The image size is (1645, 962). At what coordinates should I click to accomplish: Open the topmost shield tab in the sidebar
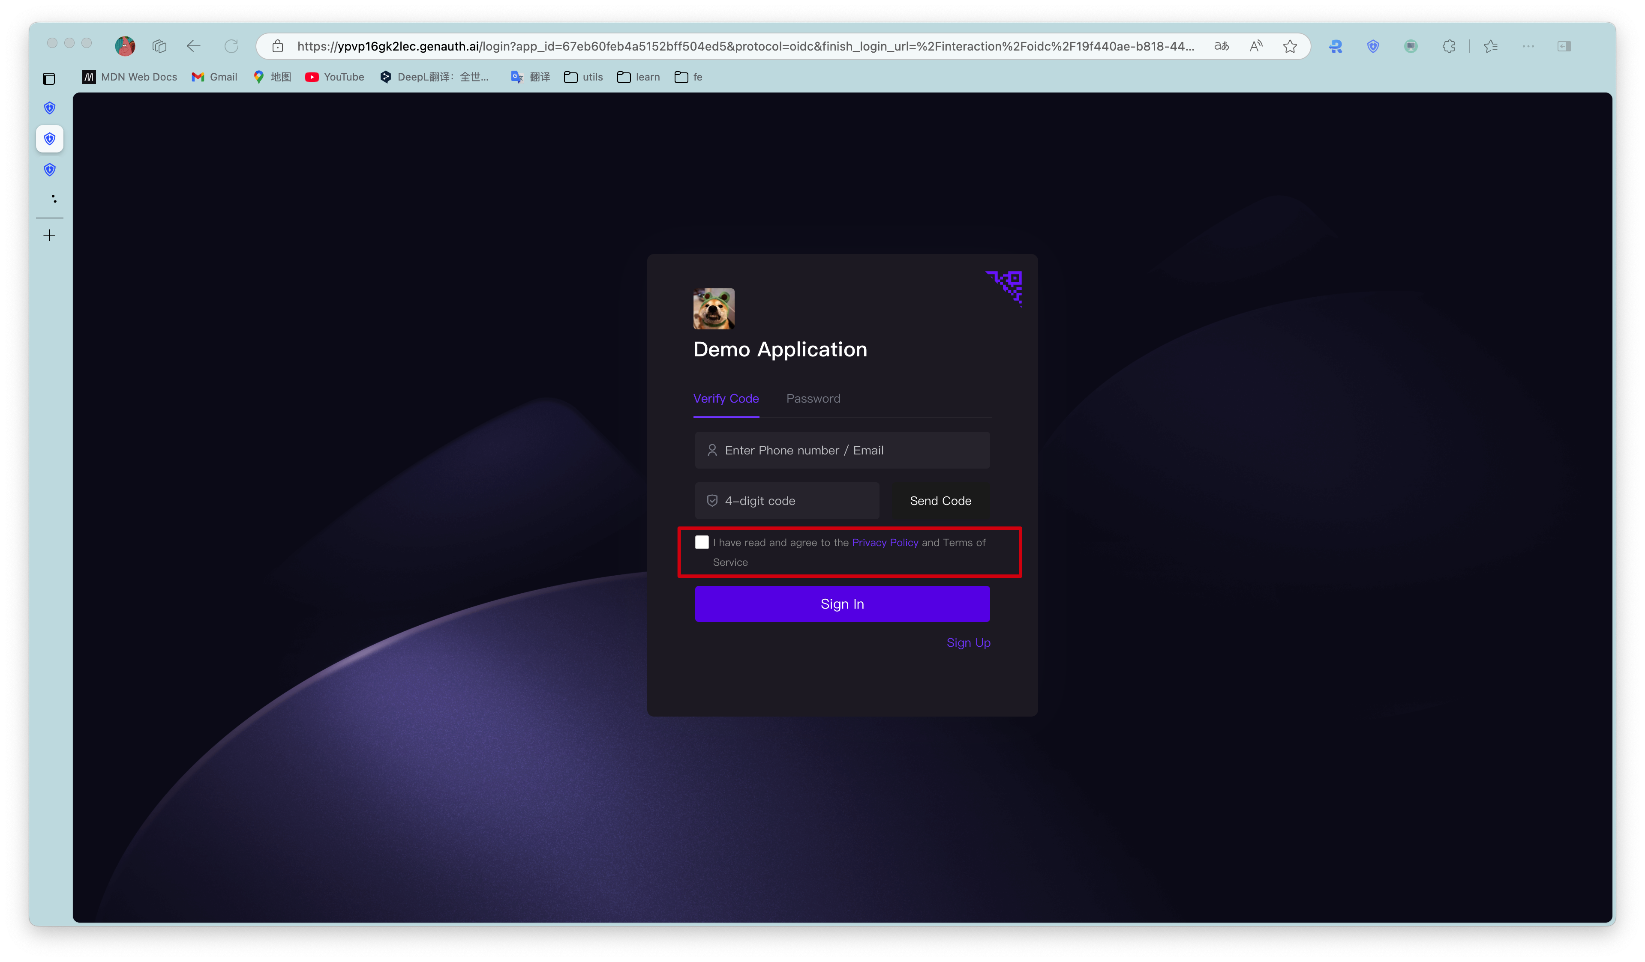(49, 108)
